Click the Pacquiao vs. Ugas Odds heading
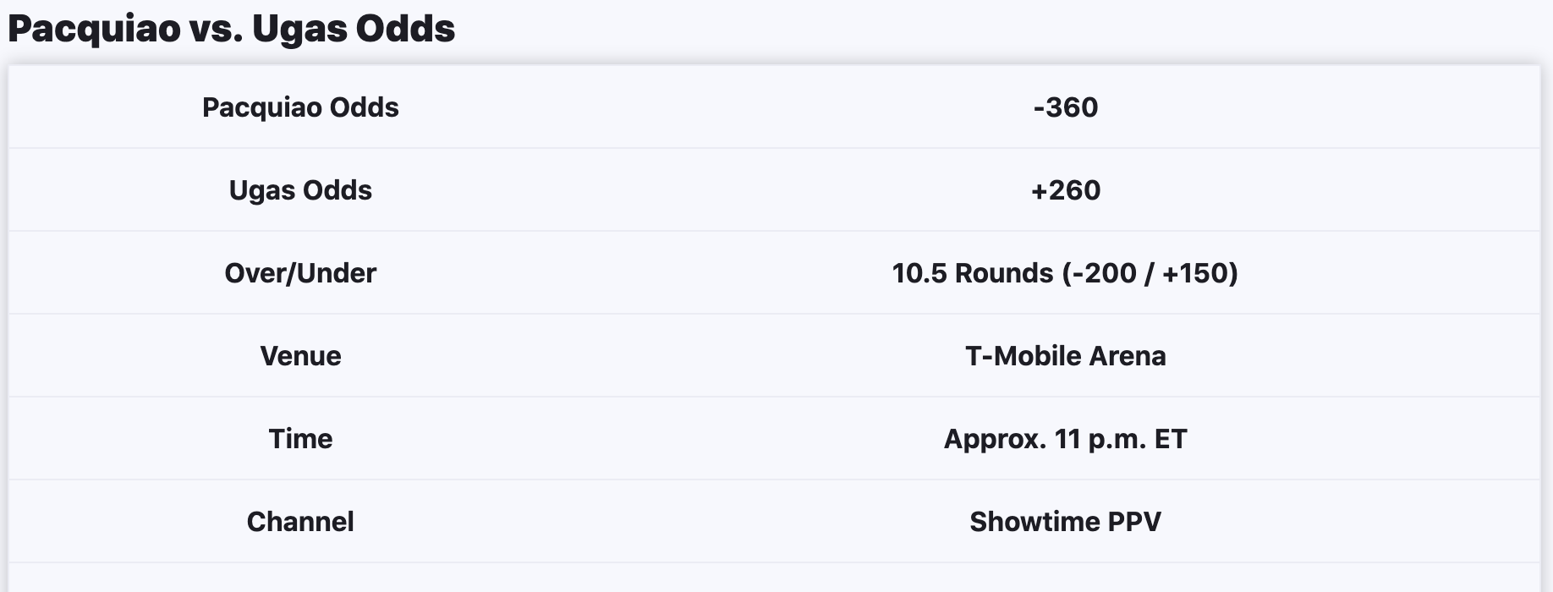Viewport: 1553px width, 592px height. point(231,29)
